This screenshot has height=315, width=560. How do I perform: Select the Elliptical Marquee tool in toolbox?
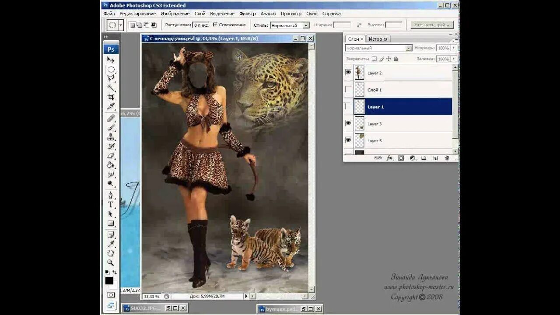tap(111, 70)
